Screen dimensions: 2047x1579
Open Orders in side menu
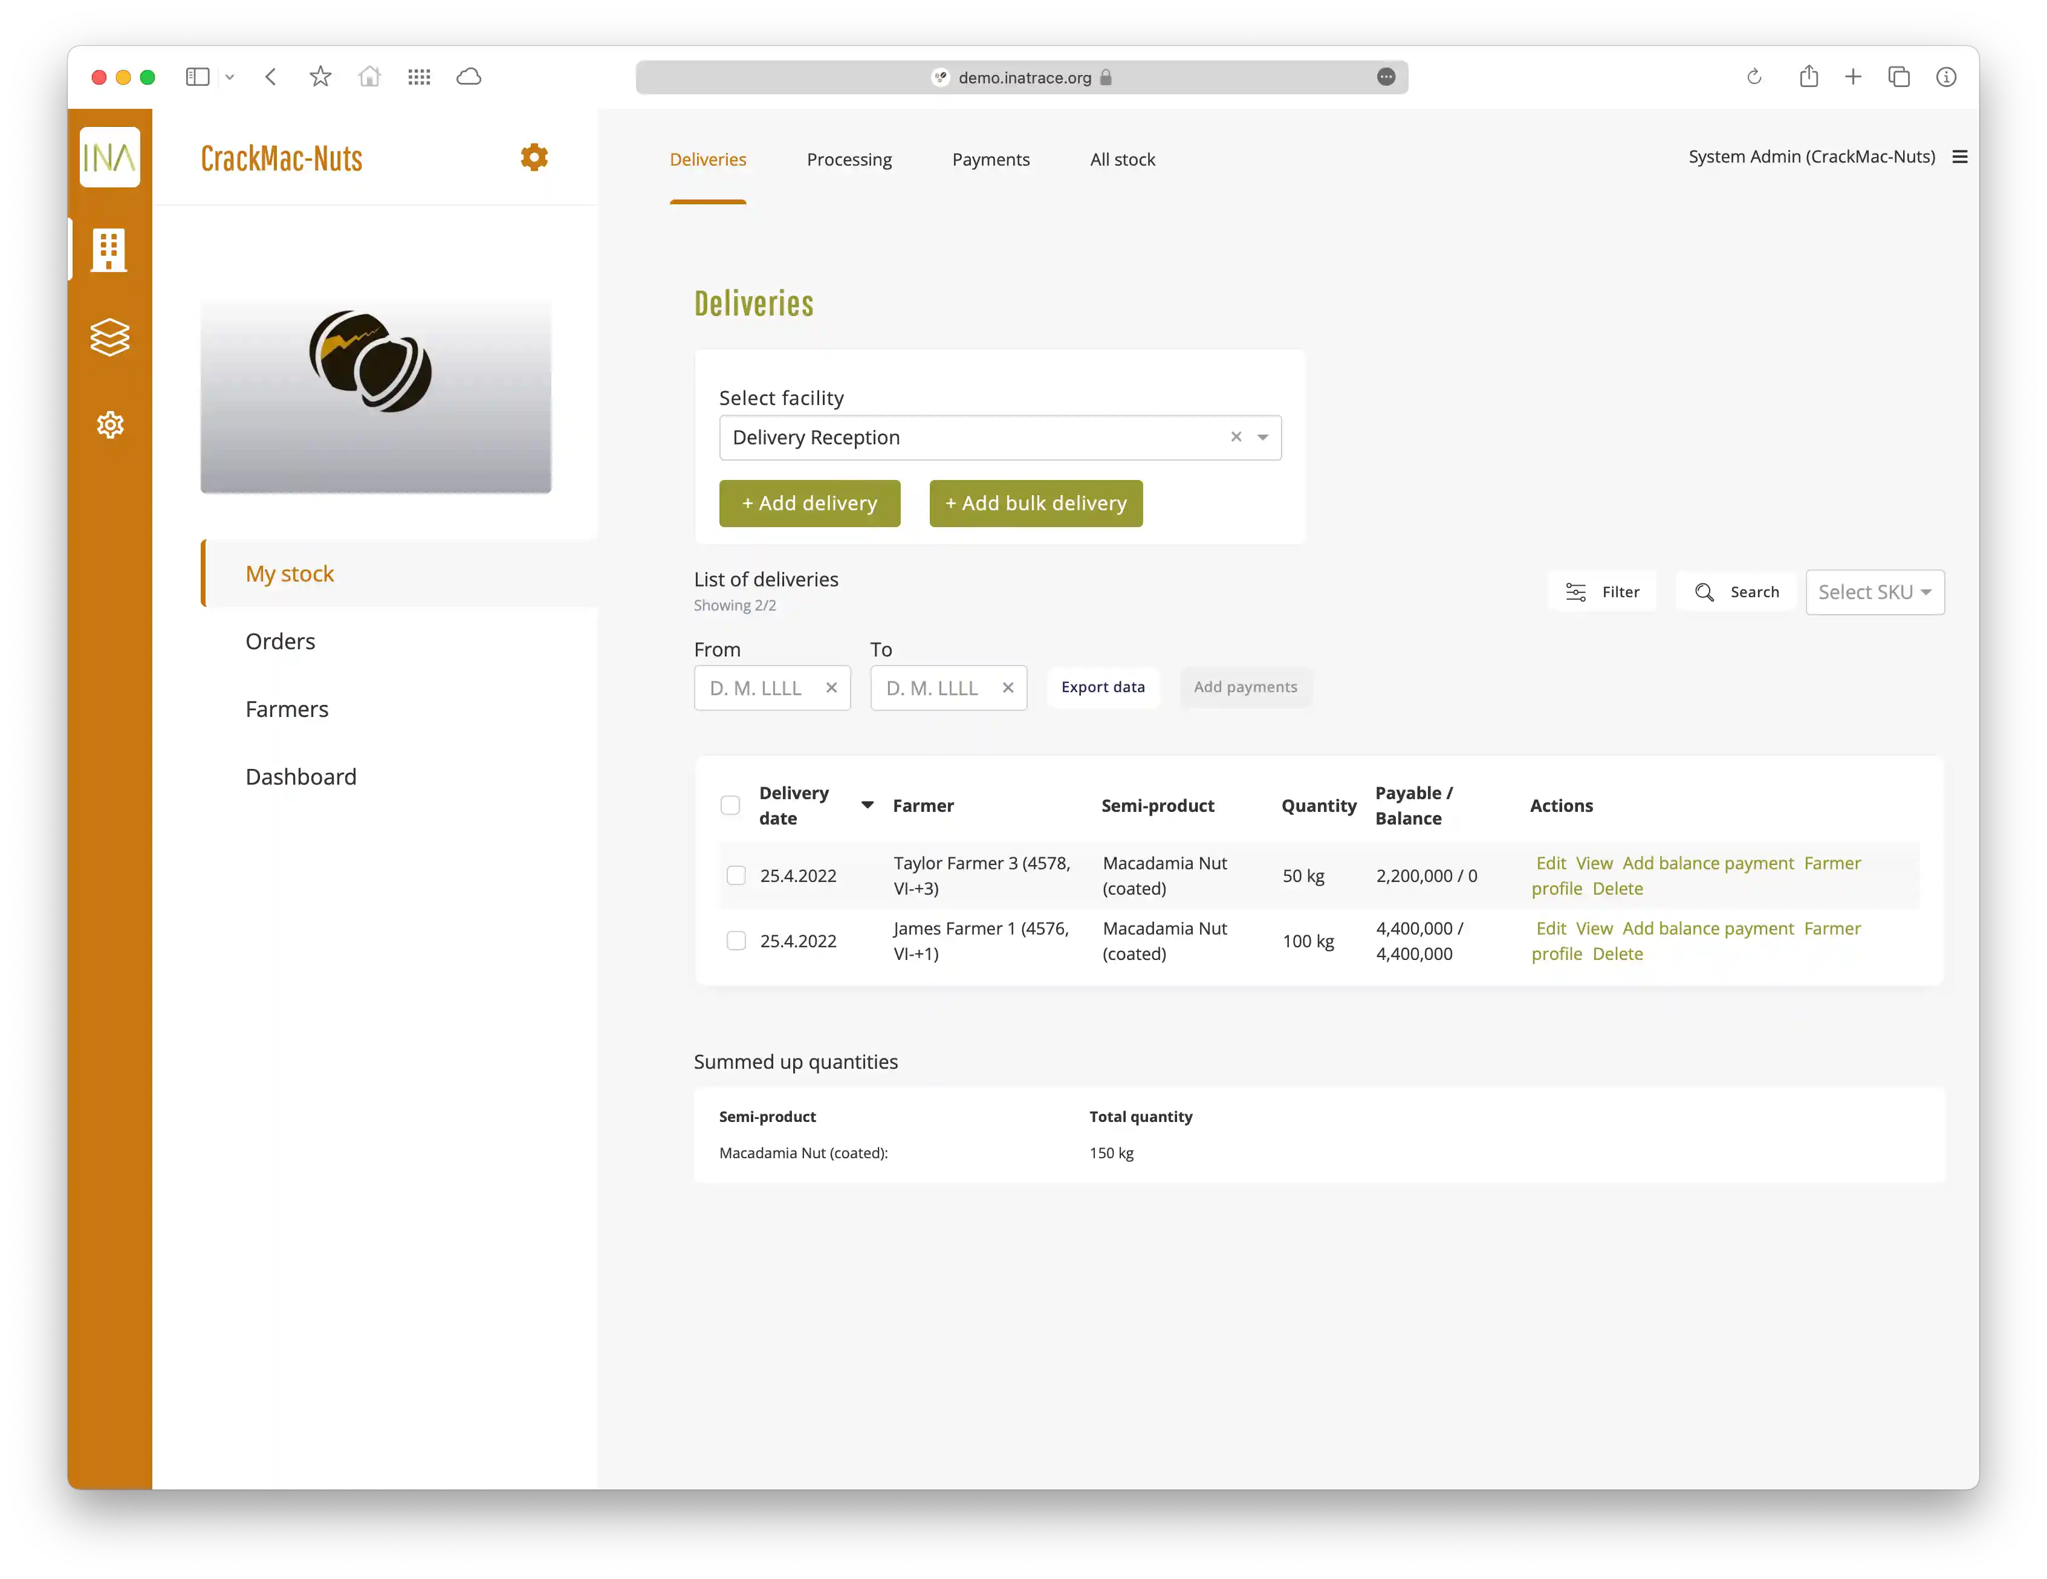coord(281,641)
